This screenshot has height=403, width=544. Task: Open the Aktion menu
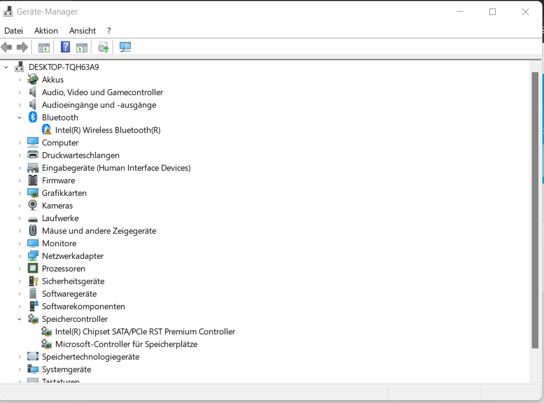click(46, 31)
